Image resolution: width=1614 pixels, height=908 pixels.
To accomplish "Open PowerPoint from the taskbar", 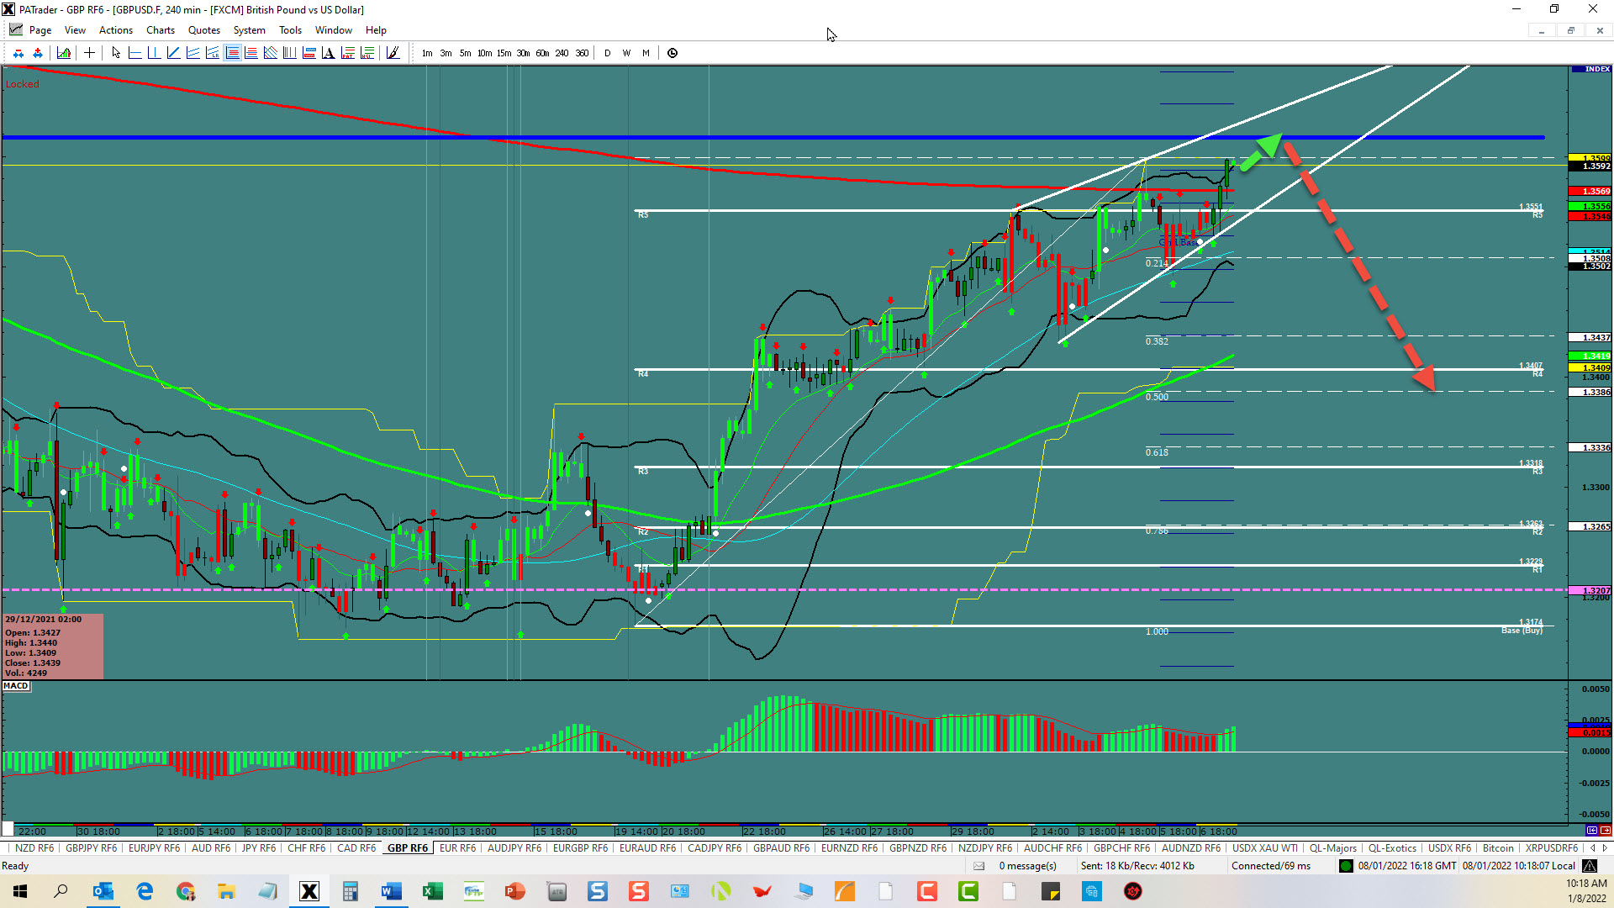I will point(515,891).
